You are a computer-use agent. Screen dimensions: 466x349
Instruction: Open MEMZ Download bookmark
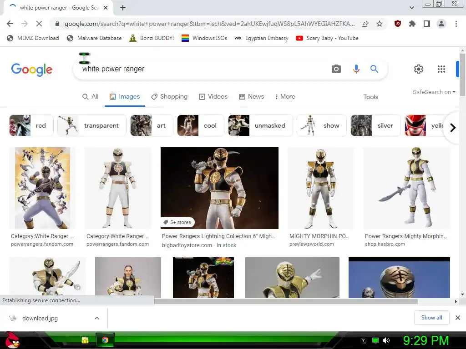[33, 38]
